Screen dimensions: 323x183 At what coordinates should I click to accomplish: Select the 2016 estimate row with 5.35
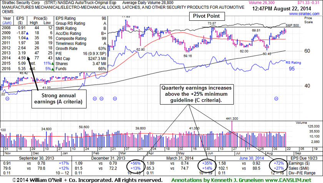click(27, 68)
